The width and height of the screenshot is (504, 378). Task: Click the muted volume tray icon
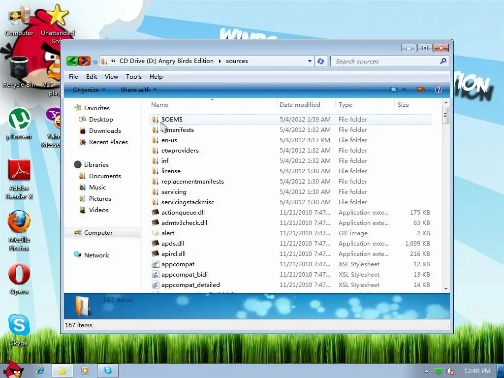point(450,371)
